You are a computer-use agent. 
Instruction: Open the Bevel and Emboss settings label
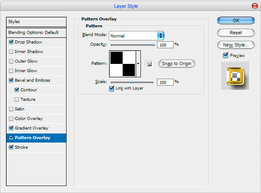(33, 80)
